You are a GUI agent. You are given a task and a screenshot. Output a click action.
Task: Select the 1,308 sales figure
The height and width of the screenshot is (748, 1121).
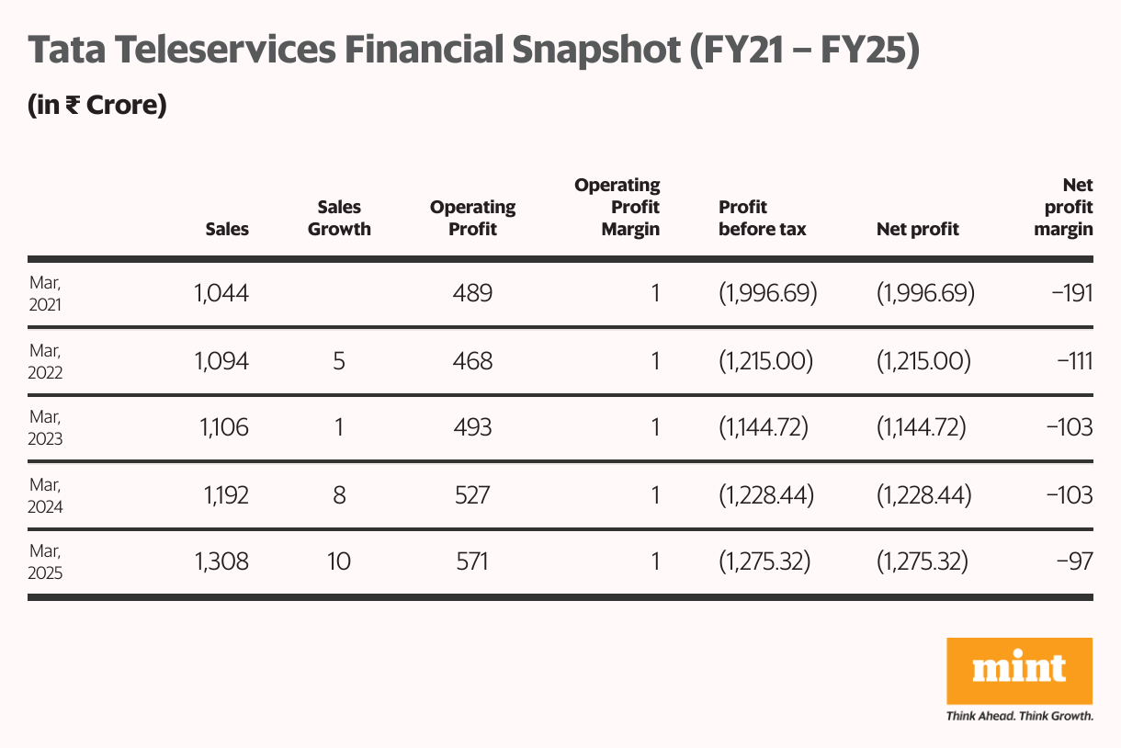click(221, 561)
